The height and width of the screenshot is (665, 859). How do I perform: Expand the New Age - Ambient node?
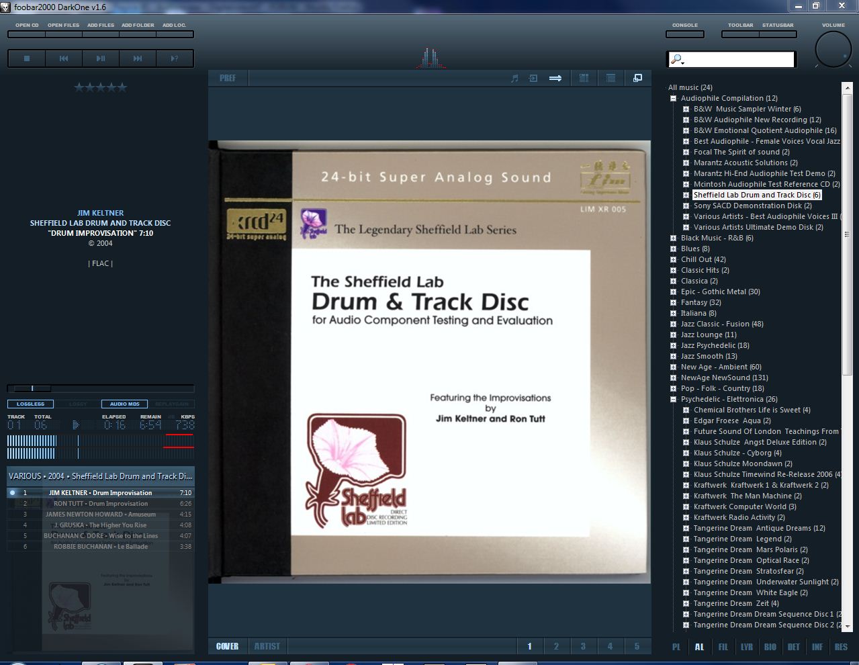(673, 367)
